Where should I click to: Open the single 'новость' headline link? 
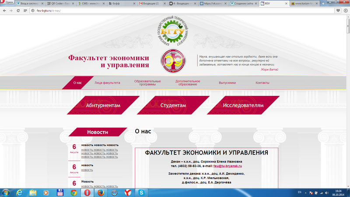[87, 165]
